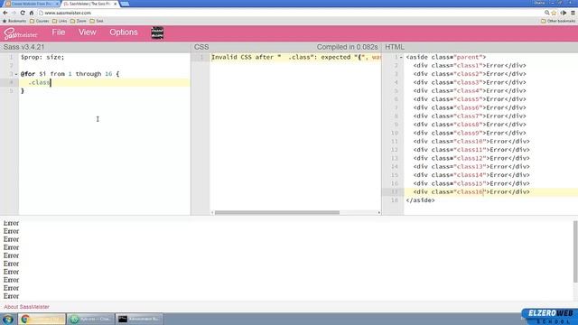Click the SassMeister logo
The height and width of the screenshot is (325, 578).
(x=21, y=33)
